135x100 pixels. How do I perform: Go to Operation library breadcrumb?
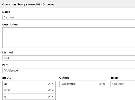pyautogui.click(x=14, y=5)
